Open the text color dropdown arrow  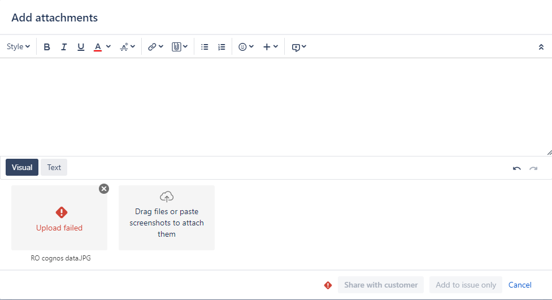[x=108, y=46]
